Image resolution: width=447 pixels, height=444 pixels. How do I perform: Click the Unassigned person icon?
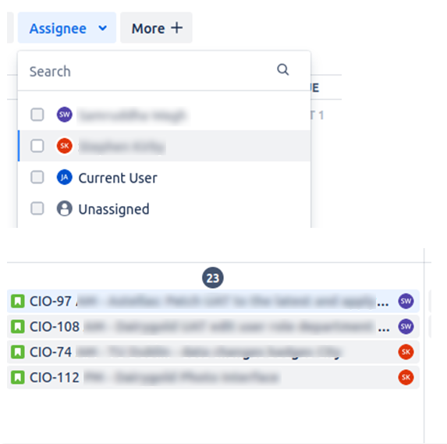pyautogui.click(x=65, y=209)
